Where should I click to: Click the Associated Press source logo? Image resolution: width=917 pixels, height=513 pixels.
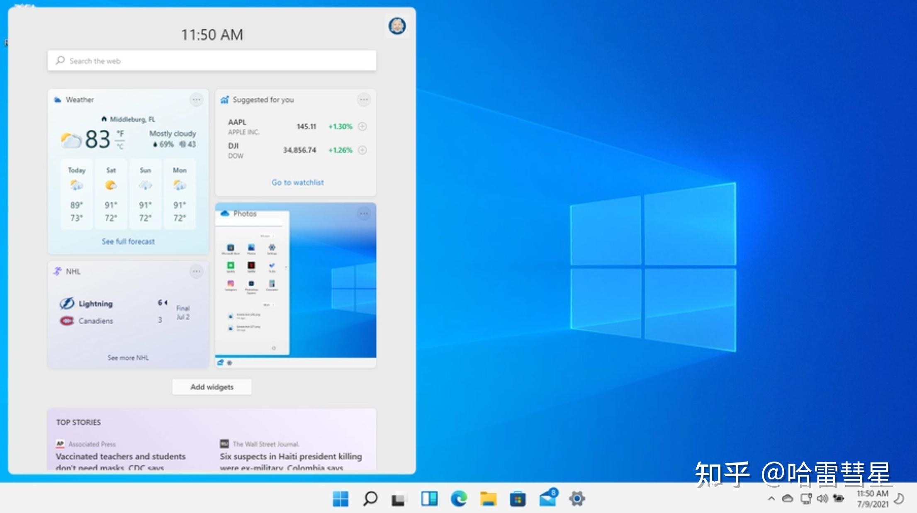point(60,444)
